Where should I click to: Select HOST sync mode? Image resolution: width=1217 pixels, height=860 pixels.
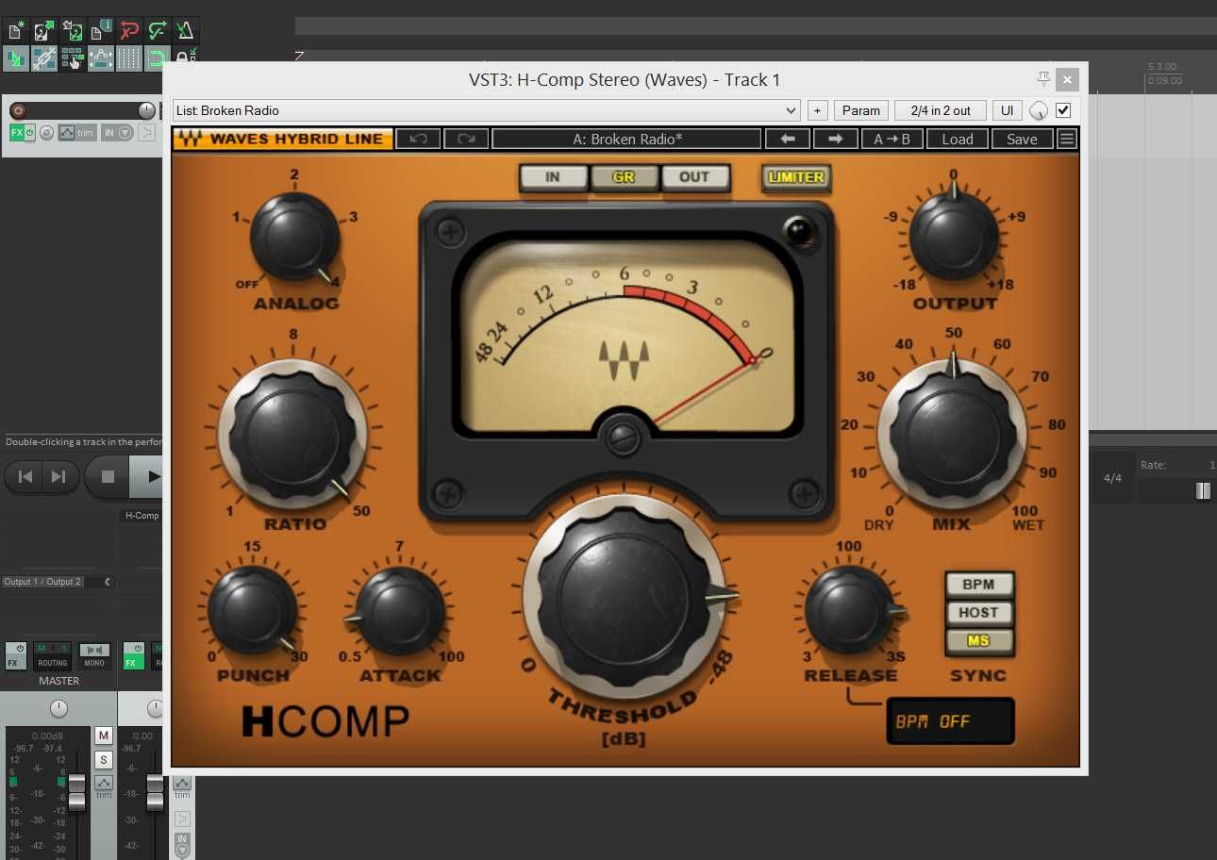(979, 612)
